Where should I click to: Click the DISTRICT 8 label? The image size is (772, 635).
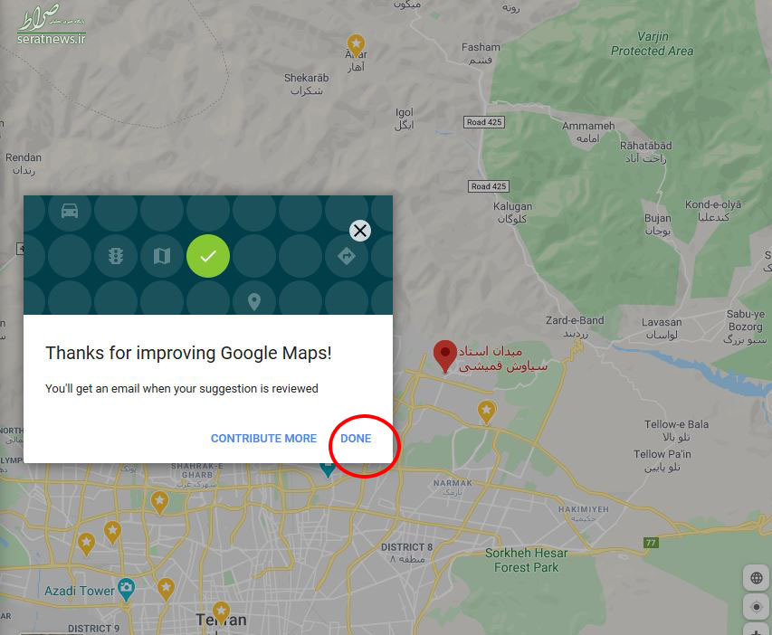coord(406,553)
